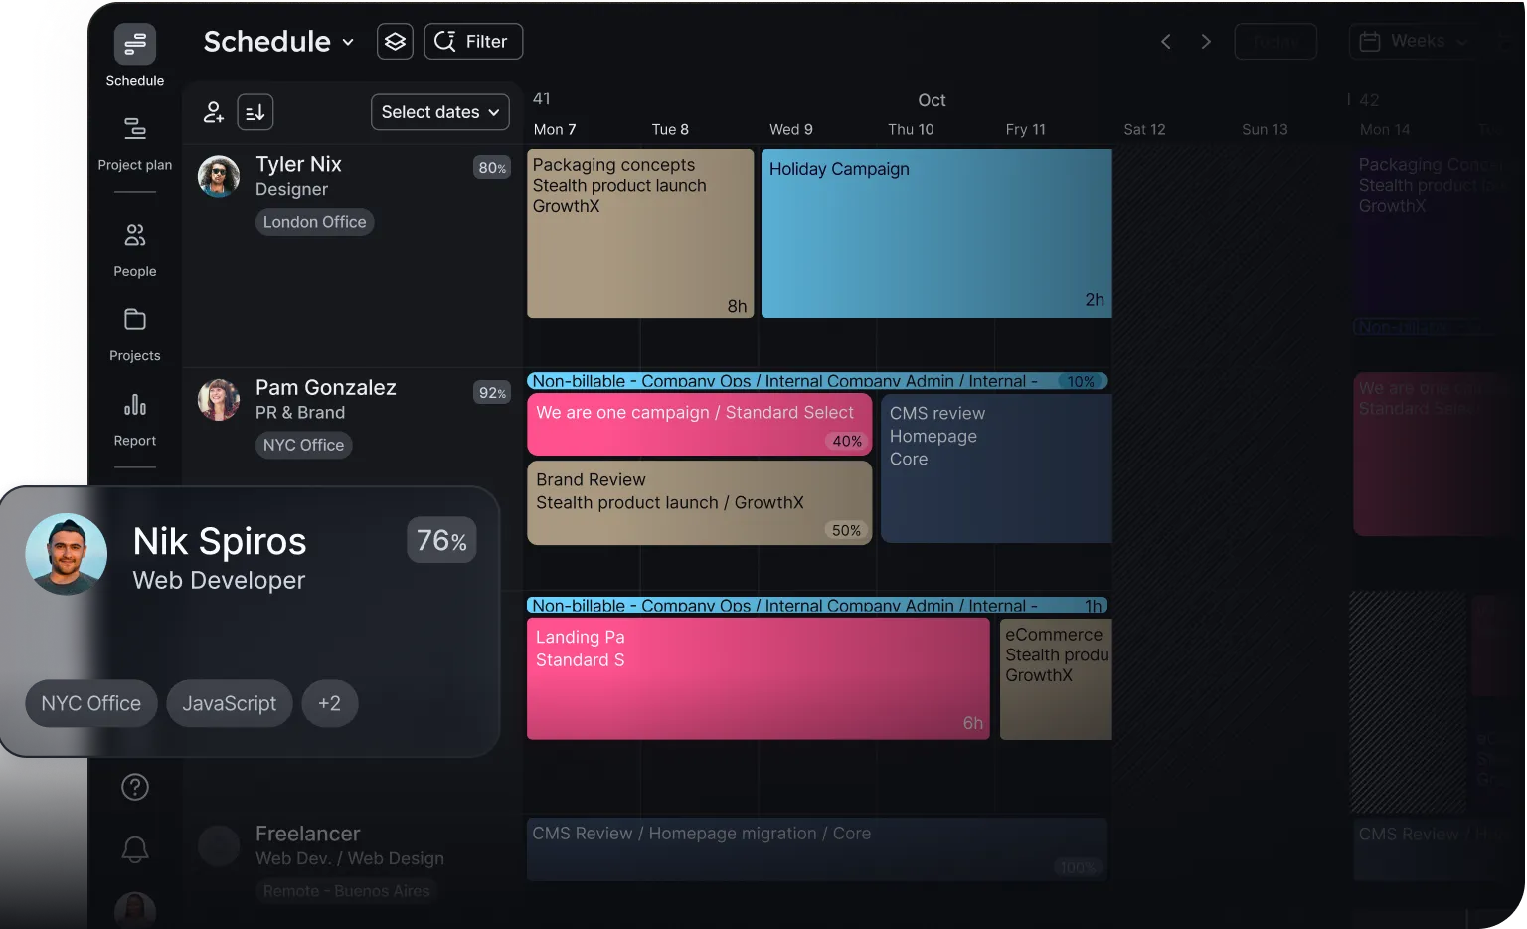The height and width of the screenshot is (929, 1527).
Task: Open the help question mark icon
Action: pyautogui.click(x=134, y=786)
